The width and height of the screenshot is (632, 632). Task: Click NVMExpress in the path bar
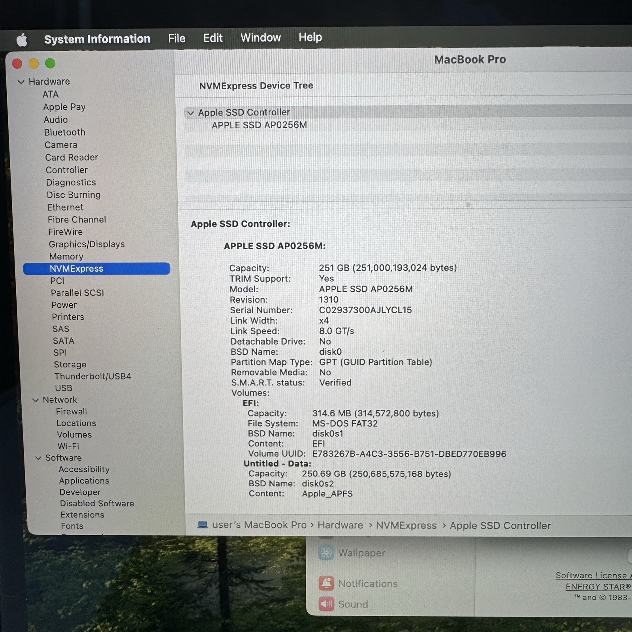(406, 525)
